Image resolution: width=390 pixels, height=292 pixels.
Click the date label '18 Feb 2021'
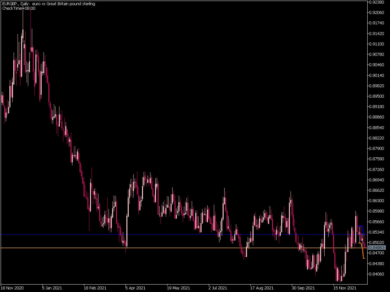click(x=95, y=288)
